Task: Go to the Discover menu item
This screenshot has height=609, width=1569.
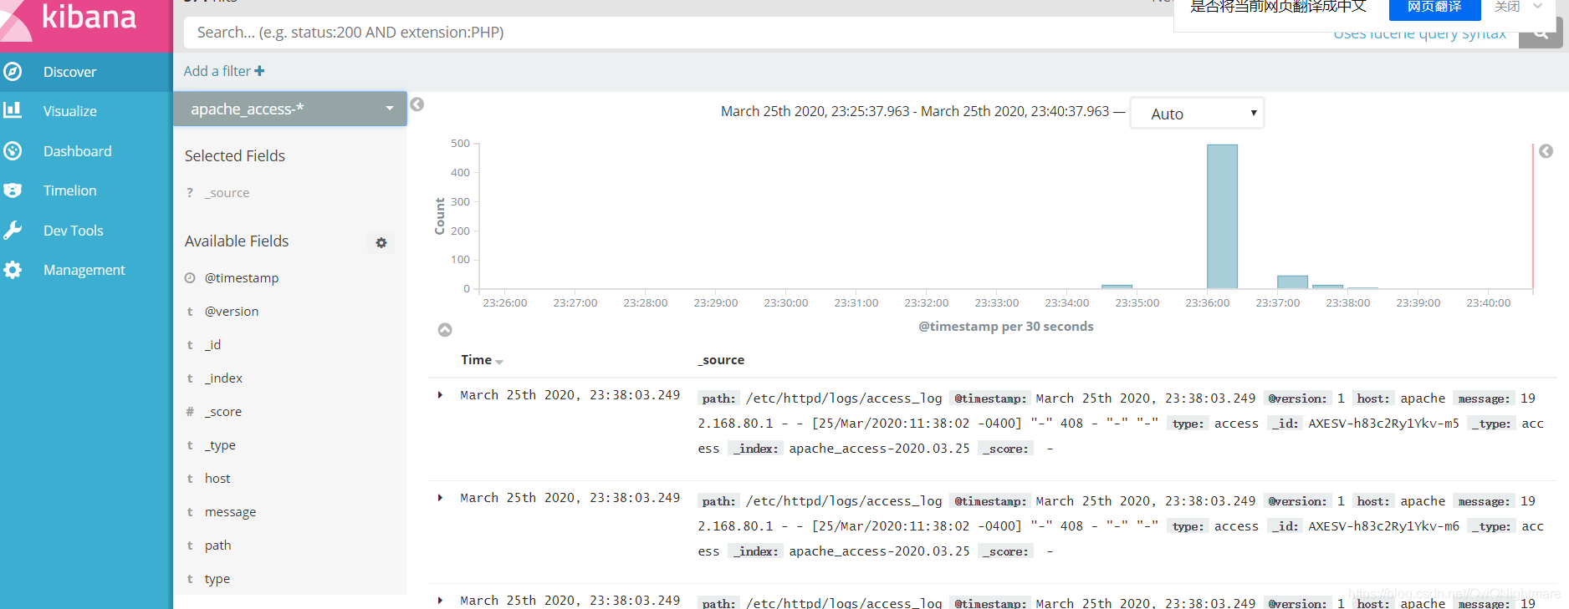Action: click(x=69, y=72)
